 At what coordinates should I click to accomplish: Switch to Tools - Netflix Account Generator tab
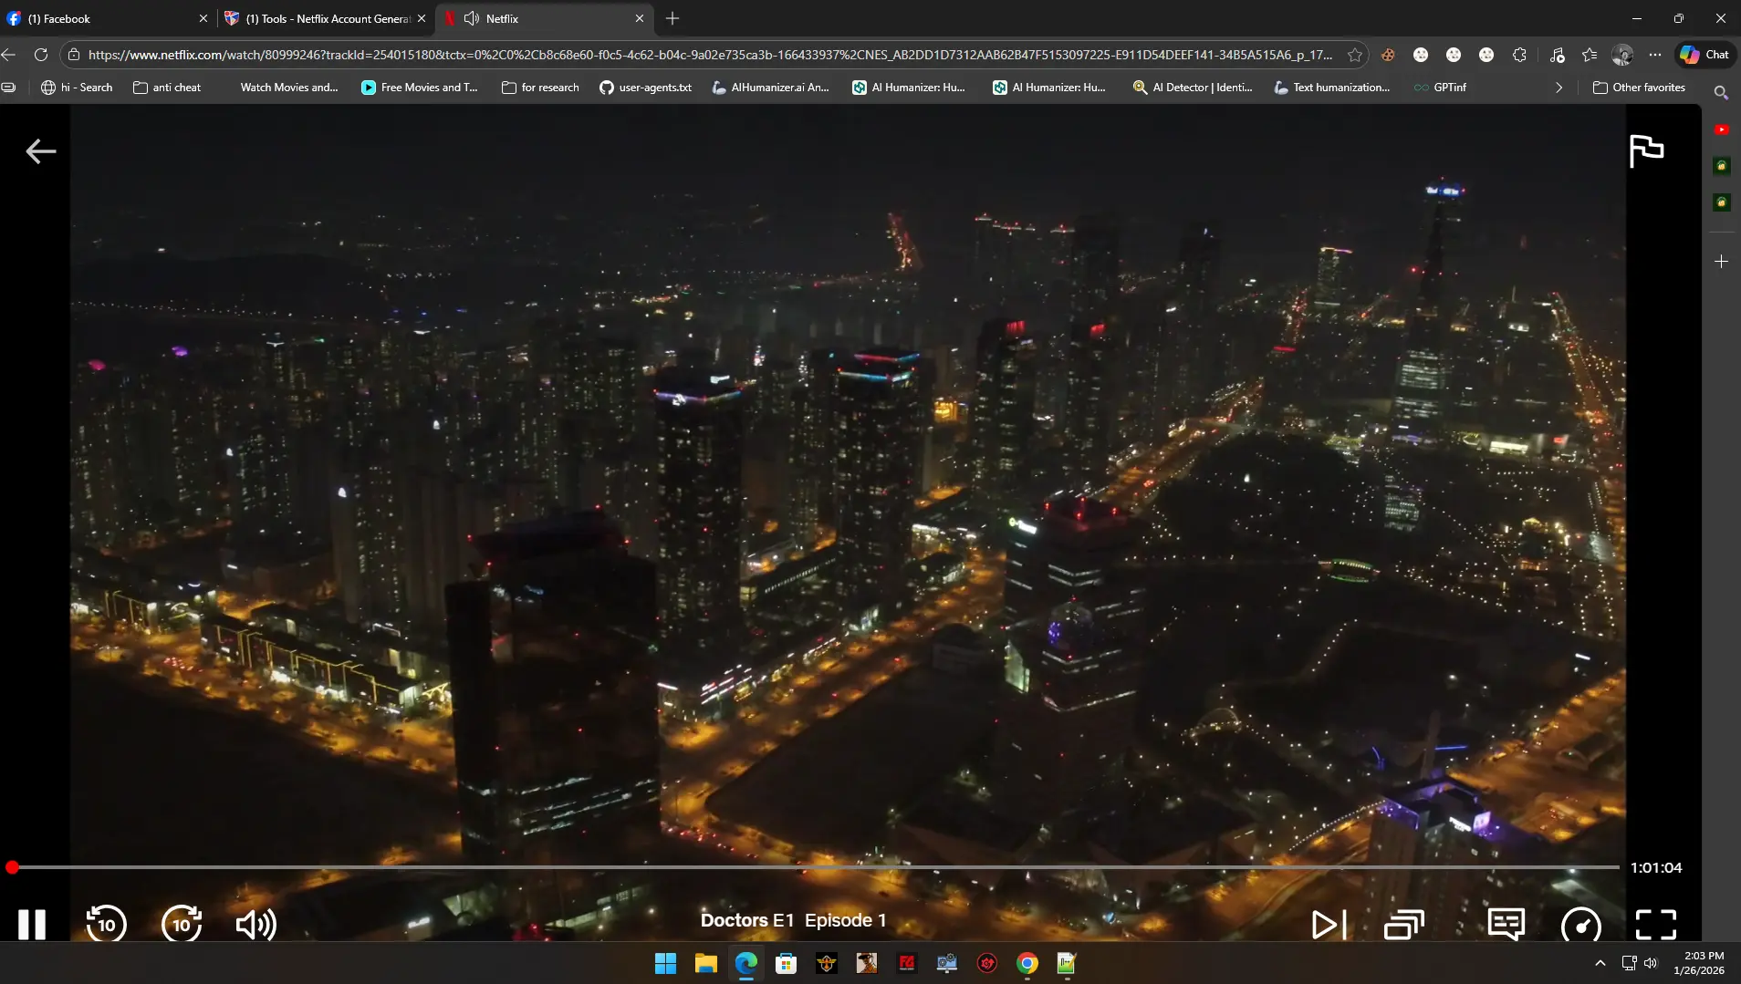pos(324,18)
